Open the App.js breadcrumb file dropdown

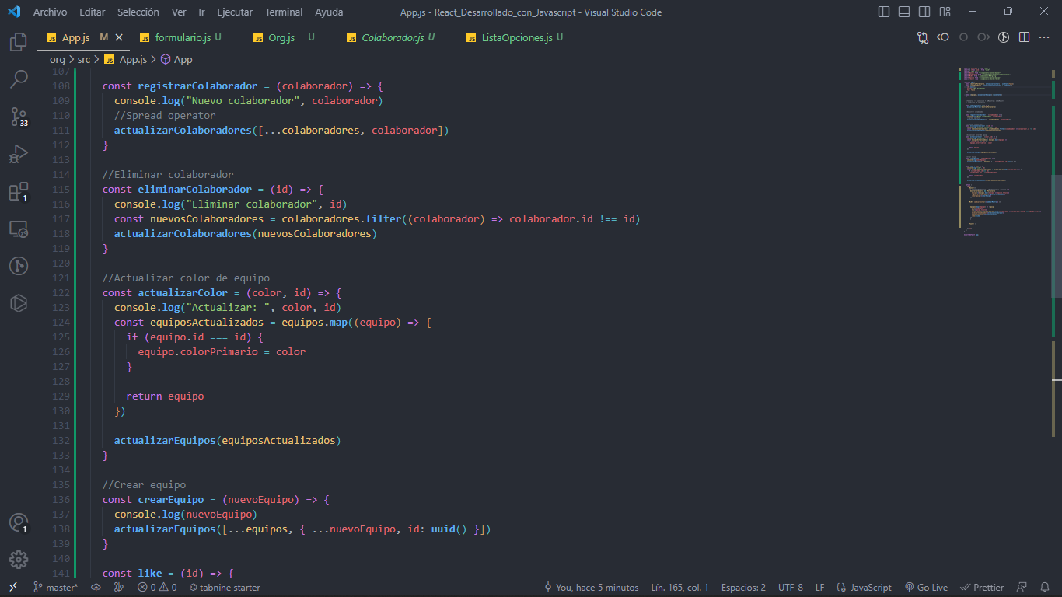tap(126, 59)
